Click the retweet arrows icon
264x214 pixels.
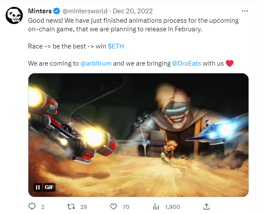(x=71, y=207)
